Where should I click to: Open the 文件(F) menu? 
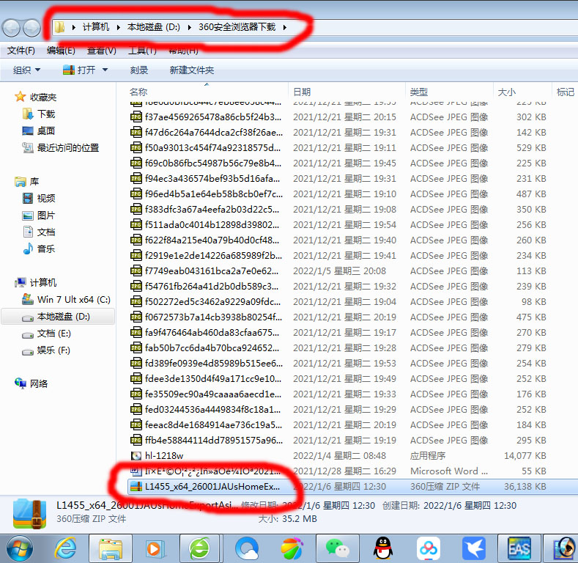click(x=21, y=51)
